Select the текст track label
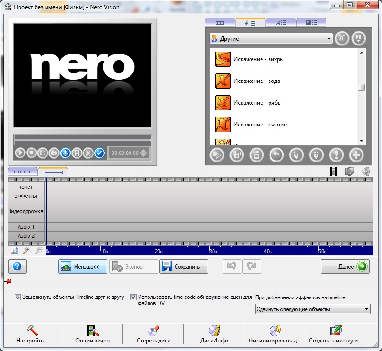Viewport: 382px width, 351px height. pyautogui.click(x=26, y=187)
